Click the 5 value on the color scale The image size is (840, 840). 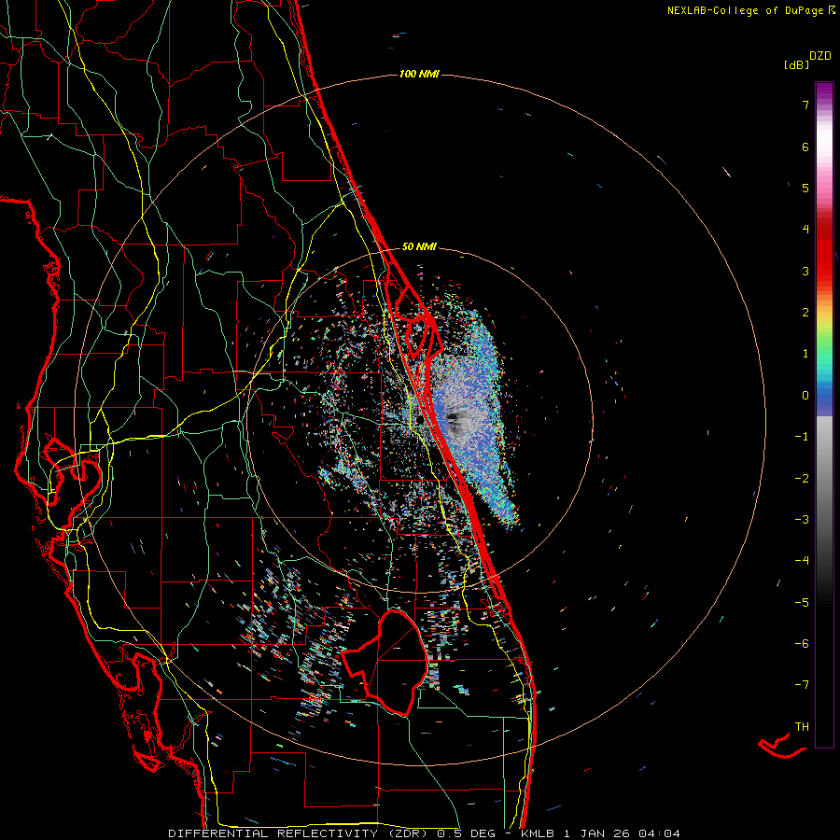click(805, 188)
